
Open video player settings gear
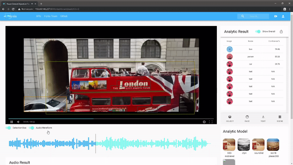tap(204, 122)
